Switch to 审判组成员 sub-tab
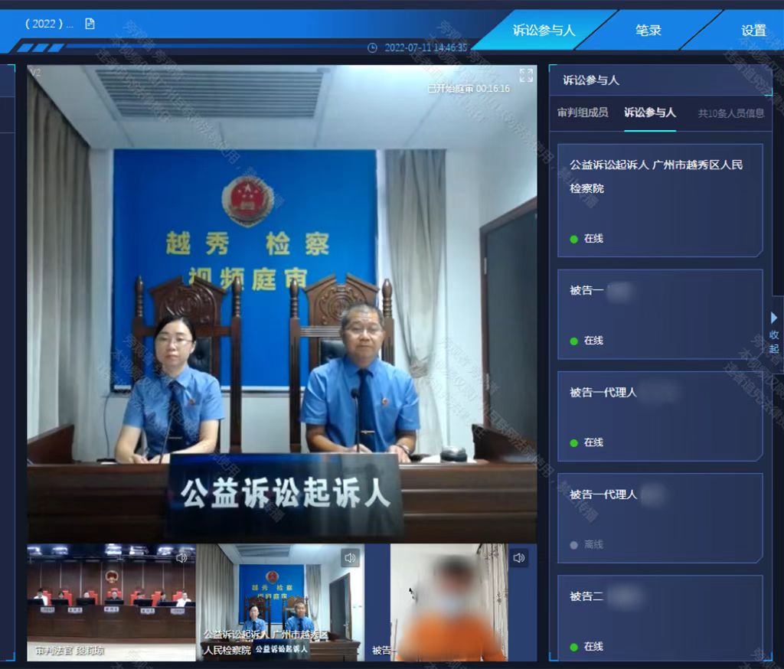This screenshot has height=669, width=784. tap(583, 113)
